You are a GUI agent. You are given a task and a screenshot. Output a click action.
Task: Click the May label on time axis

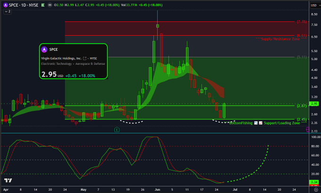(x=84, y=190)
